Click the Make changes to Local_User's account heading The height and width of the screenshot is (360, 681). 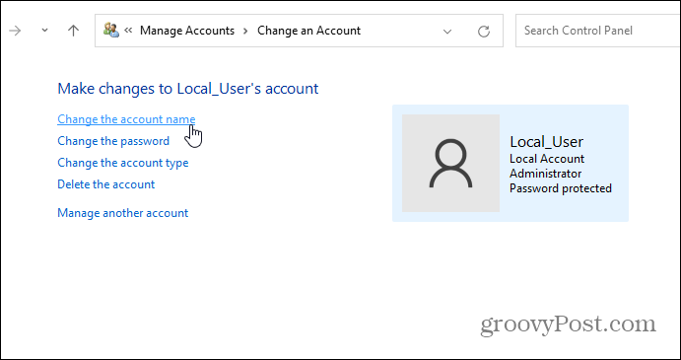point(188,89)
